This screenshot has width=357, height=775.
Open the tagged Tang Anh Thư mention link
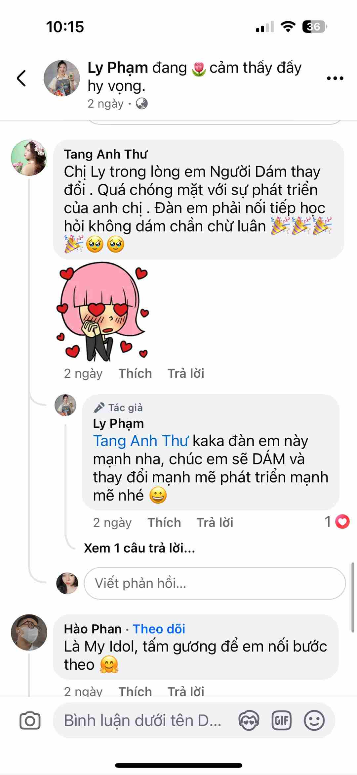(x=140, y=441)
